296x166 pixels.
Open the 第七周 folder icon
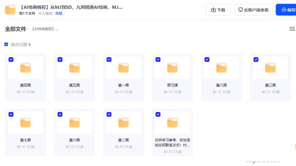pyautogui.click(x=26, y=122)
